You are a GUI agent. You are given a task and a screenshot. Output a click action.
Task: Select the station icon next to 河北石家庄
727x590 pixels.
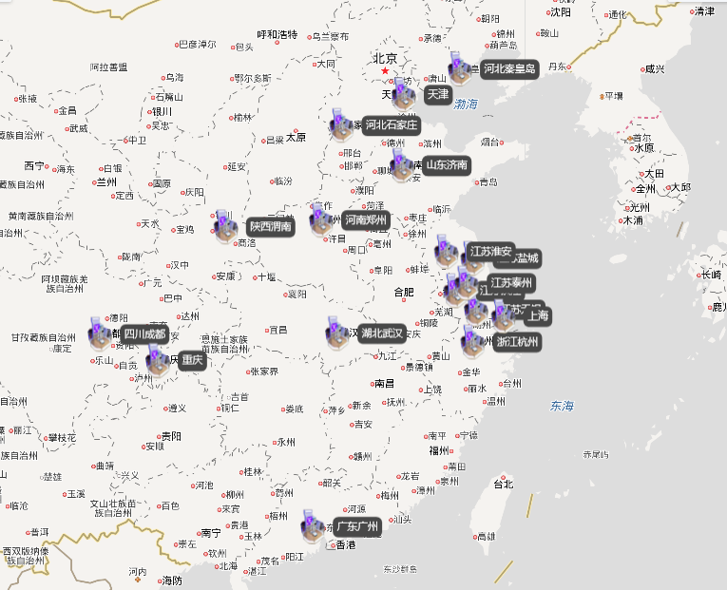pos(340,124)
